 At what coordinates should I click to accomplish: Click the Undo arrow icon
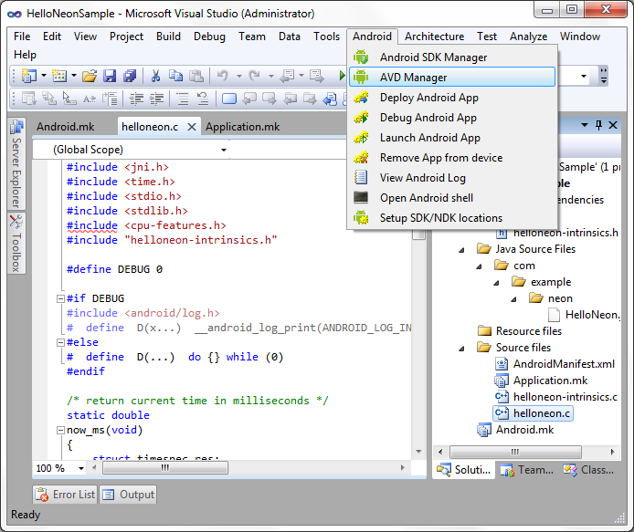point(222,76)
